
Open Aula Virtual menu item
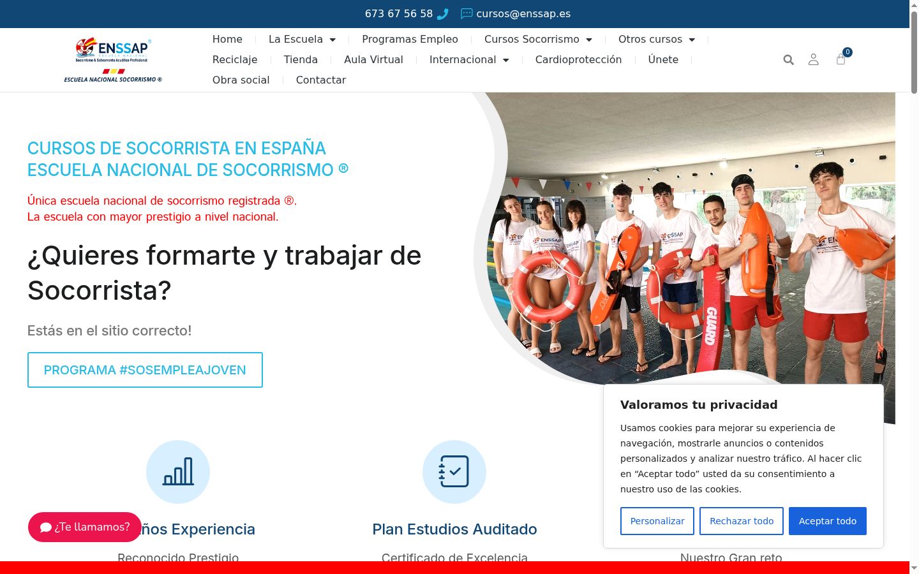click(373, 60)
